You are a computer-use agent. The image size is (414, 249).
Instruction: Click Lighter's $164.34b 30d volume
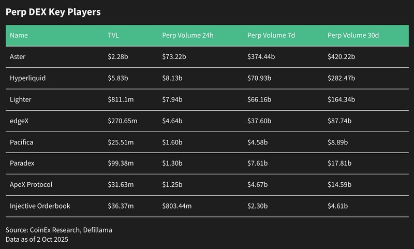click(344, 99)
